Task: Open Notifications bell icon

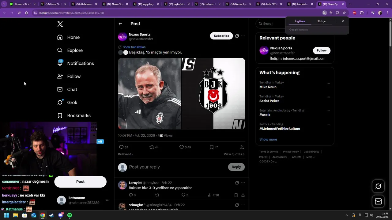Action: [60, 63]
